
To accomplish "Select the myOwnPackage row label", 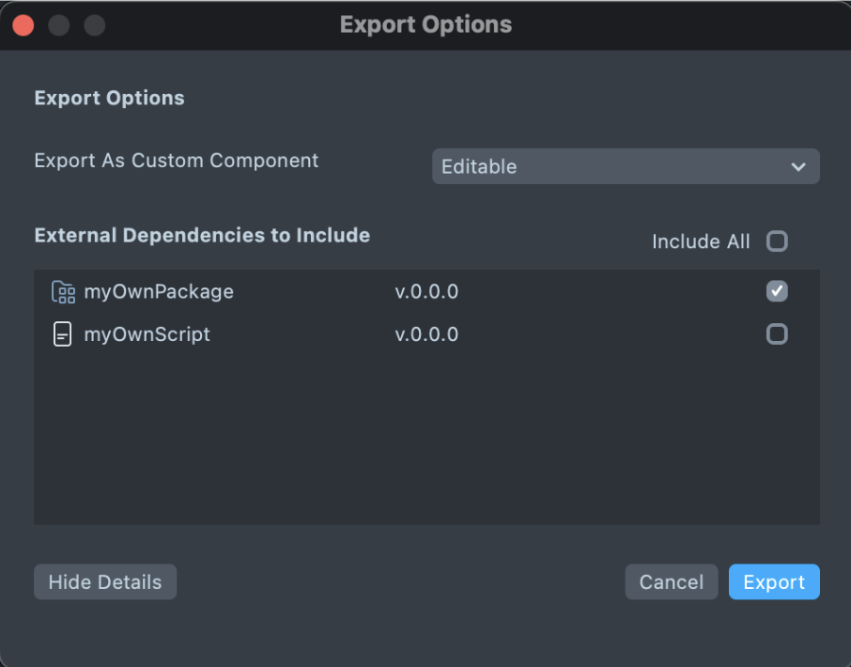I will [x=159, y=292].
